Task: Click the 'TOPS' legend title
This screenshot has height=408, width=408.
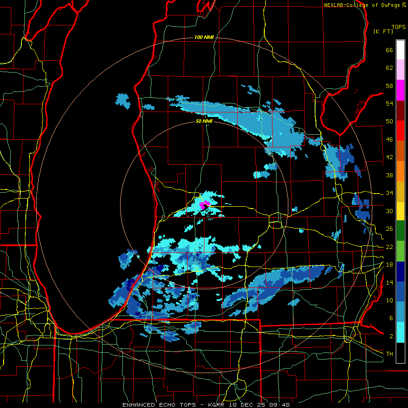Action: pos(398,27)
